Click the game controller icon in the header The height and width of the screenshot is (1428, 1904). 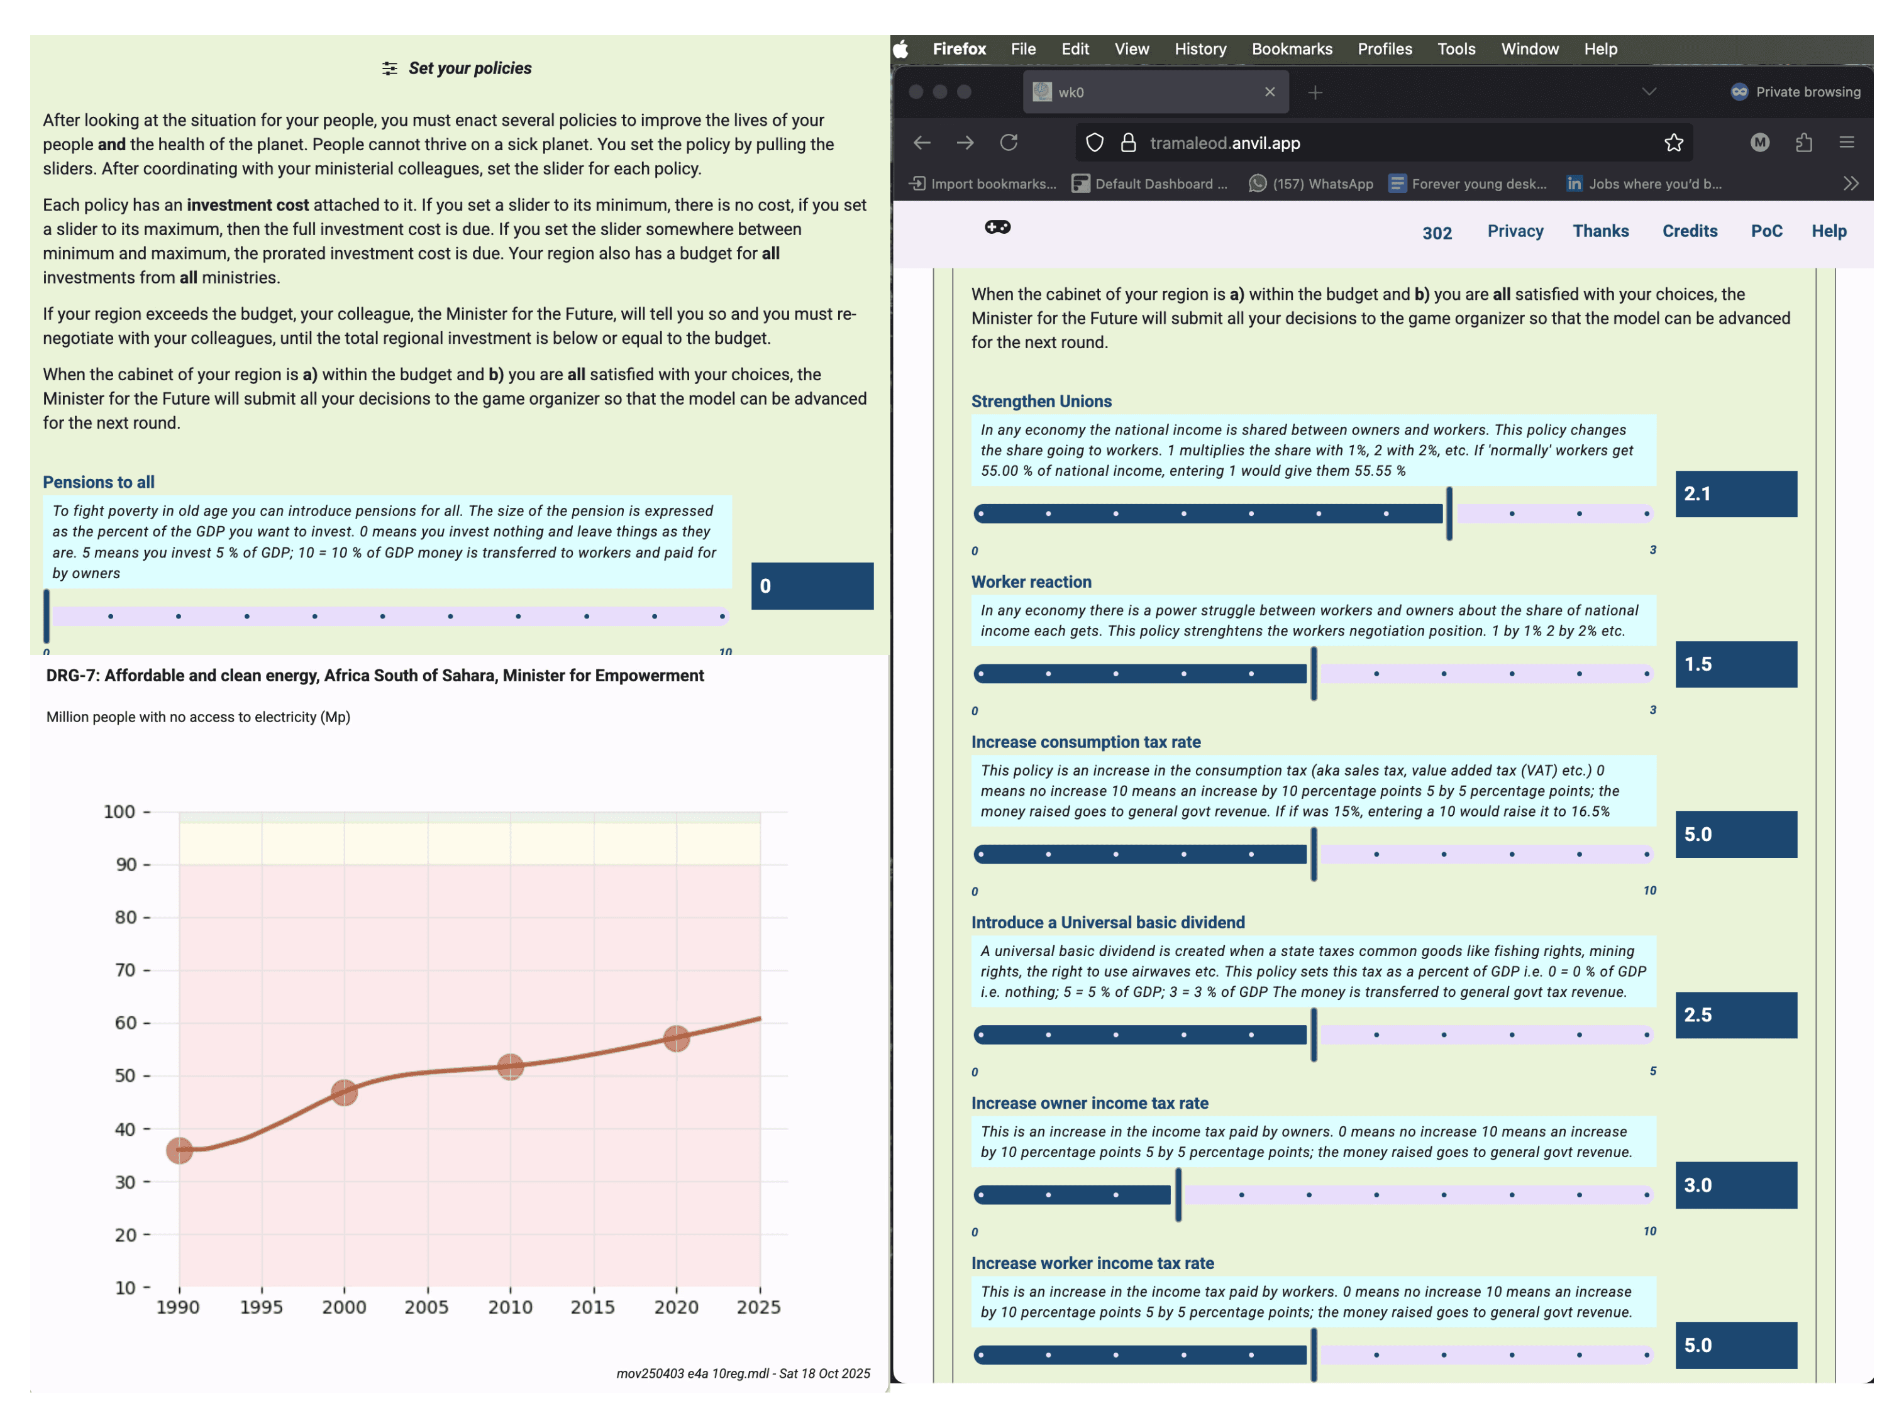[x=998, y=227]
